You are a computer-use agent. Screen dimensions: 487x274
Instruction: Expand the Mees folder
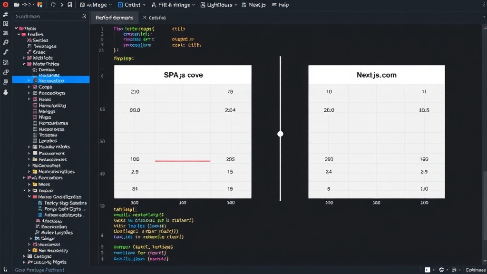(x=29, y=184)
